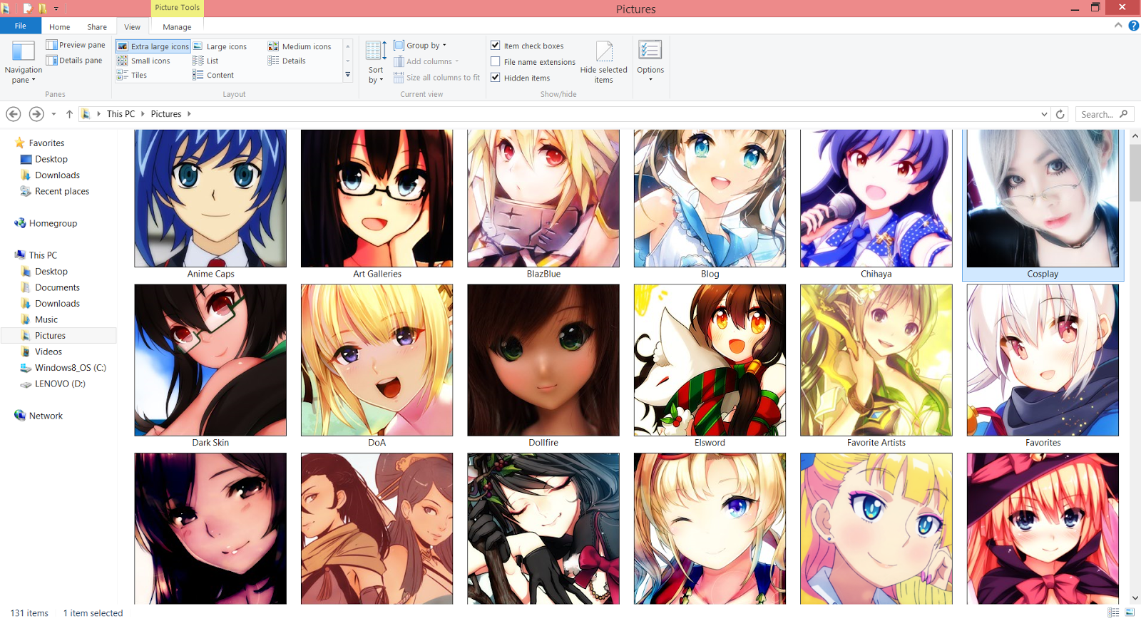Select the Favorite Artists folder
This screenshot has width=1141, height=621.
[x=876, y=366]
